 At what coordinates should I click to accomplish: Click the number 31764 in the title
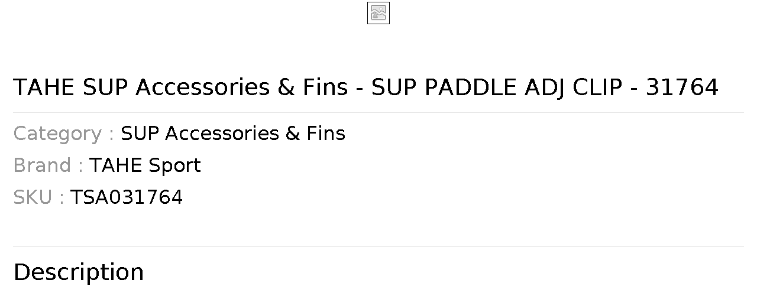point(682,87)
